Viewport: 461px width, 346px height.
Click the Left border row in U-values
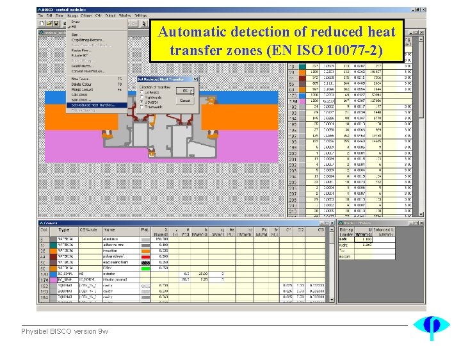coord(367,240)
